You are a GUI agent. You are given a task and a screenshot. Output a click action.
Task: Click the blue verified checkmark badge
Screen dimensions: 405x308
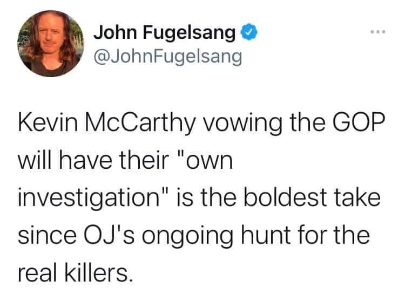(249, 32)
